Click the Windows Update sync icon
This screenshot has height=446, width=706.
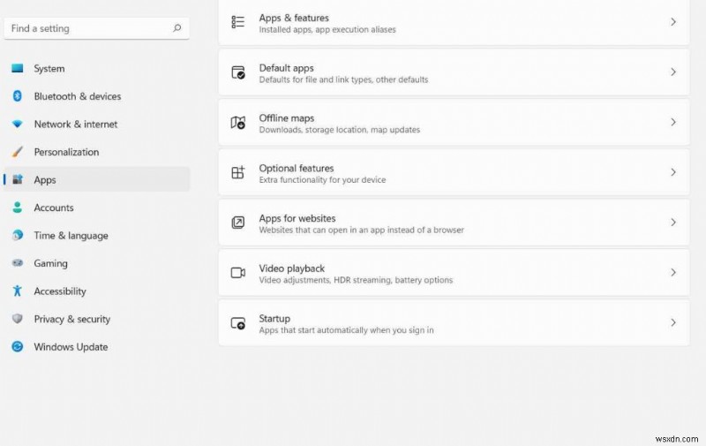pyautogui.click(x=17, y=346)
